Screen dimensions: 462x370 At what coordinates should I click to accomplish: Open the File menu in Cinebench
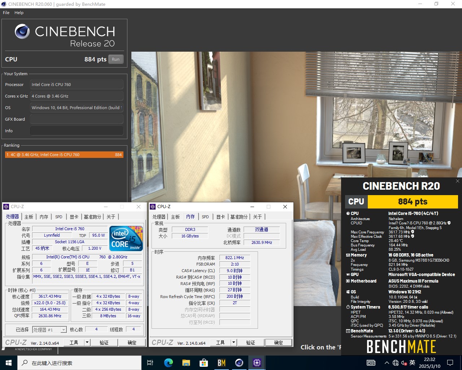6,13
